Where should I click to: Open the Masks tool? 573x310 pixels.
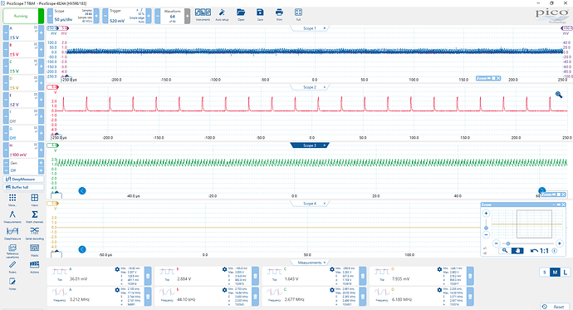click(x=34, y=250)
